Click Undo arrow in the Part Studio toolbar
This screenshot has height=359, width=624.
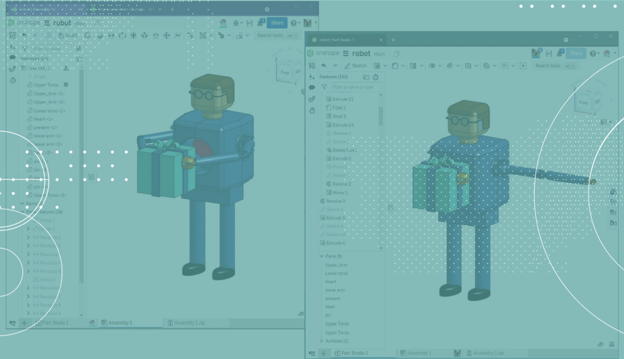tap(324, 66)
